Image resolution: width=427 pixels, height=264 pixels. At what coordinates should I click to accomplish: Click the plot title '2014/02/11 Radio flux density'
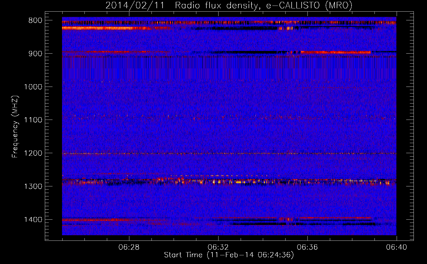tap(229, 5)
